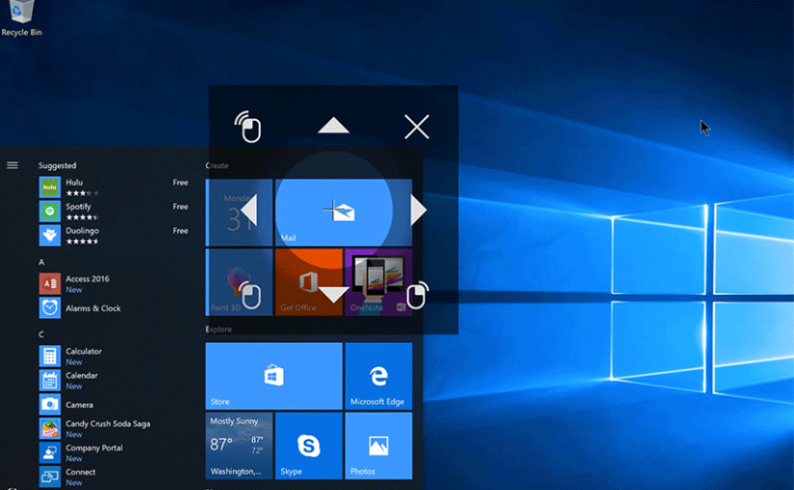Viewport: 794px width, 490px height.
Task: Click the double-click mouse icon in eye control
Action: click(x=247, y=127)
